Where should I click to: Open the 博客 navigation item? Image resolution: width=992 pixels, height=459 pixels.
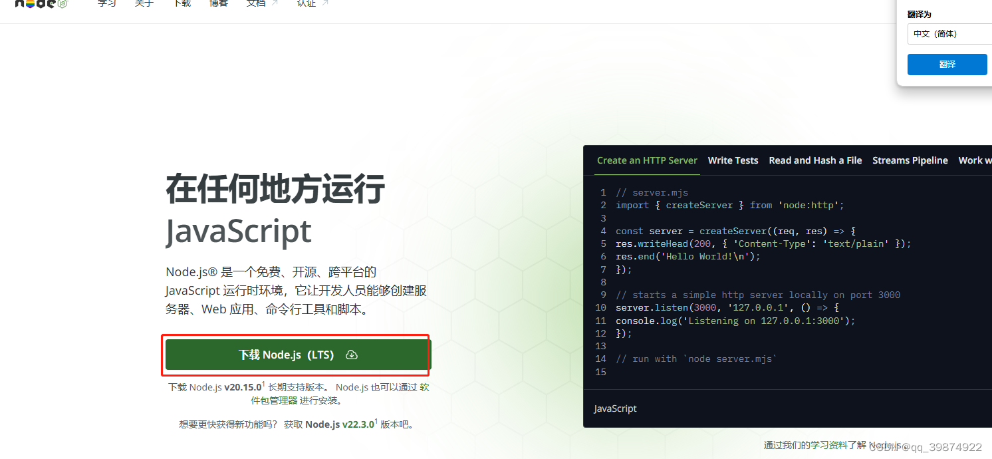[x=219, y=5]
